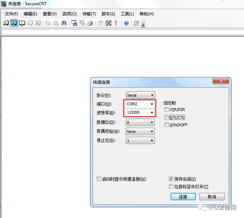The image size is (244, 218).
Task: Click the Connect toolbar icon
Action: coord(6,23)
